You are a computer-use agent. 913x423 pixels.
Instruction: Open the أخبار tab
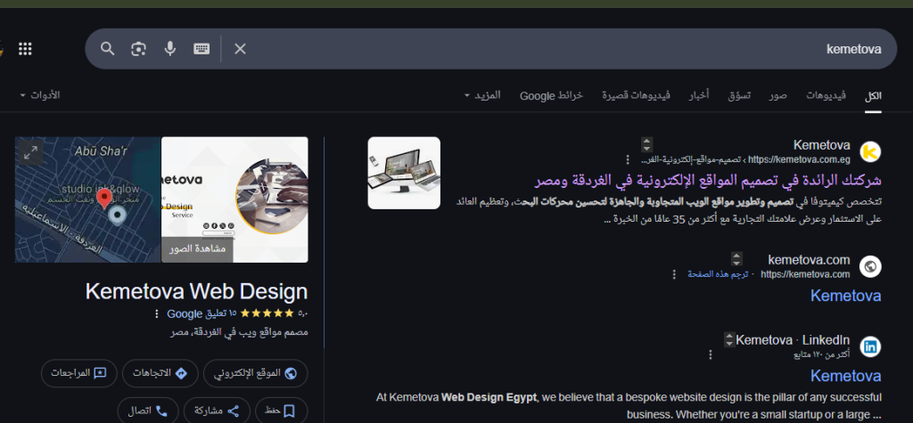(x=699, y=95)
